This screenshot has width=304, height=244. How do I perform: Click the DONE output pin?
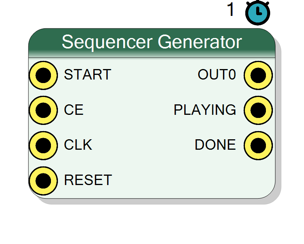[258, 145]
